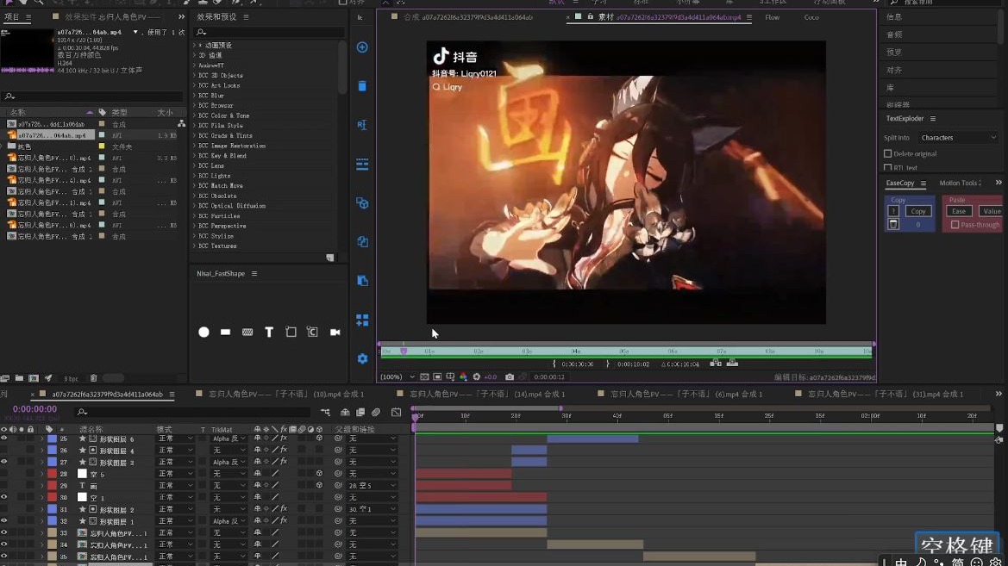
Task: Toggle visibility eye of layer 30 空 1
Action: point(3,497)
